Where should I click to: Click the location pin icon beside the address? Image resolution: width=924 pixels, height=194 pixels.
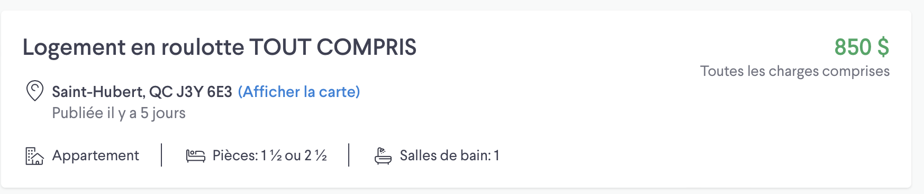pos(35,91)
